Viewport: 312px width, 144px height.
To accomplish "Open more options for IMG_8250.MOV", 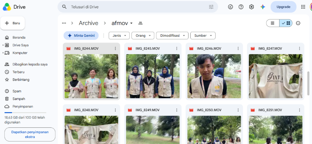I will [238, 110].
